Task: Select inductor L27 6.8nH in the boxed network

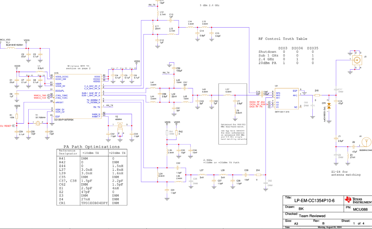Action: [228, 95]
